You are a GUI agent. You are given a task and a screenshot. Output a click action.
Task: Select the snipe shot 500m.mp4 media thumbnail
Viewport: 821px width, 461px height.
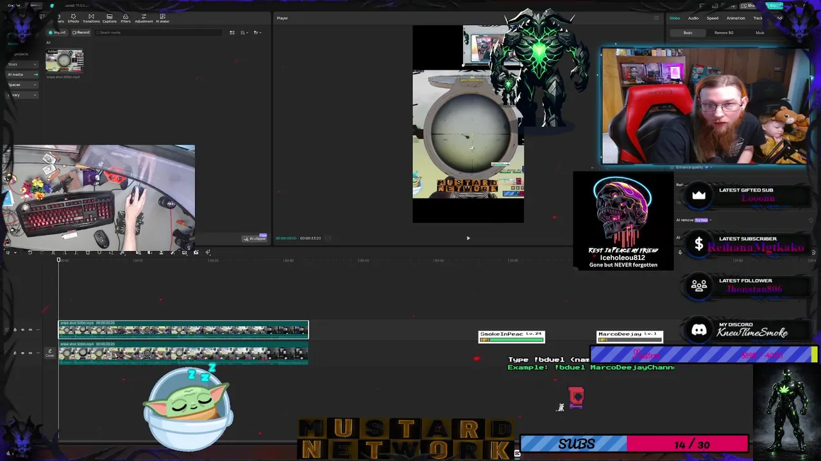64,61
